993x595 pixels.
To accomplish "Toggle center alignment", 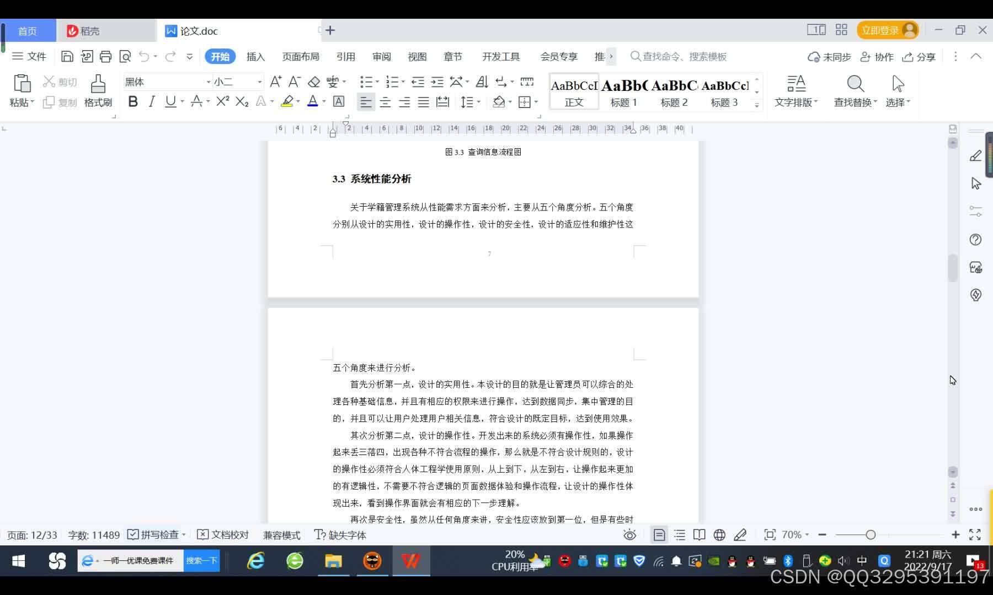I will coord(385,102).
